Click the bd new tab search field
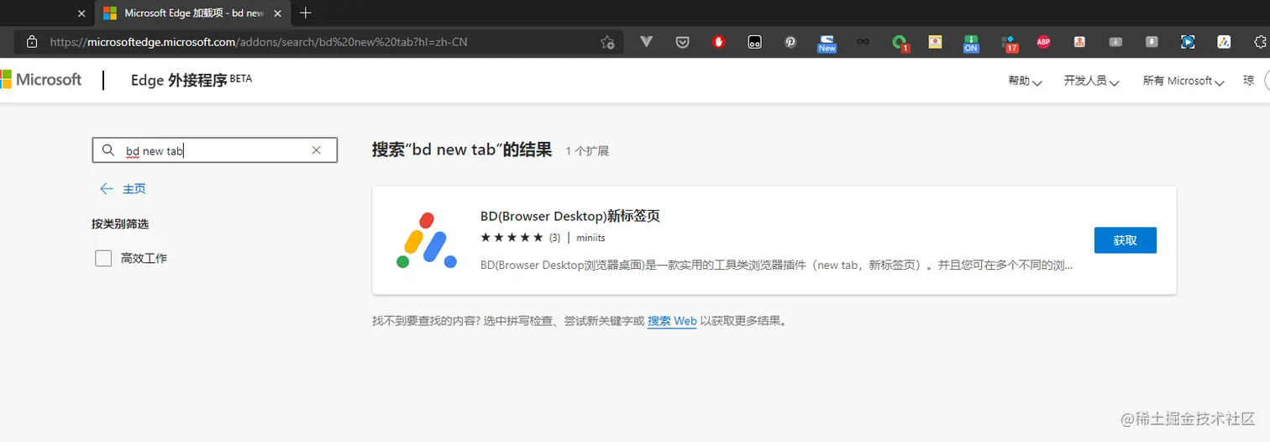 [215, 150]
